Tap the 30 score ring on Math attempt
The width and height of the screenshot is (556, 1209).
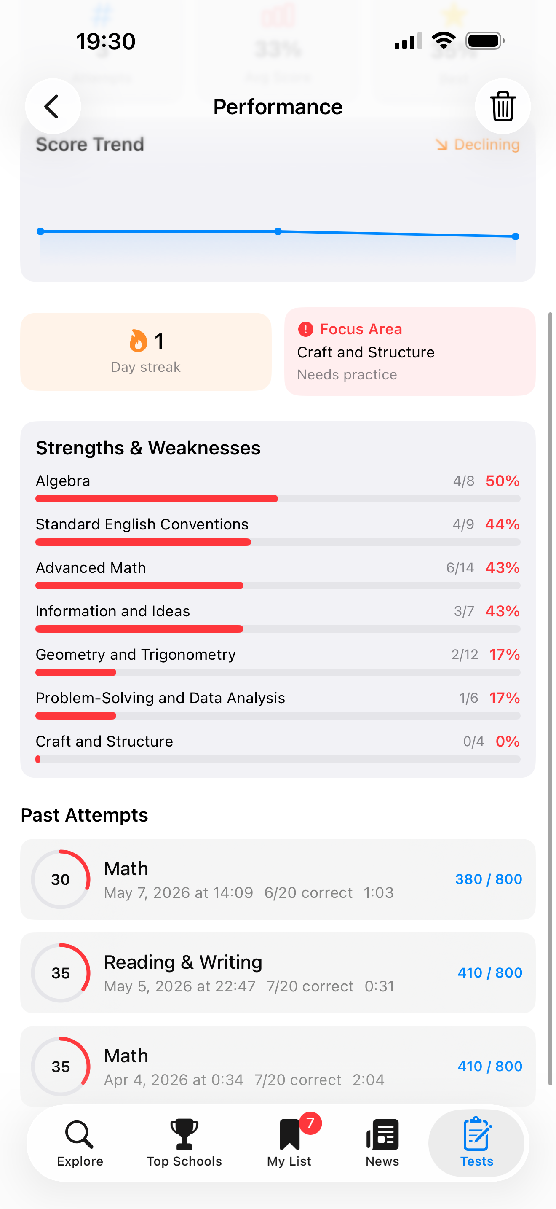click(x=61, y=879)
